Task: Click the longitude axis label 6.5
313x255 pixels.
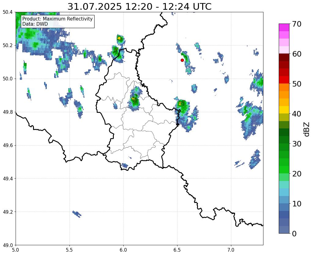Action: (177, 250)
